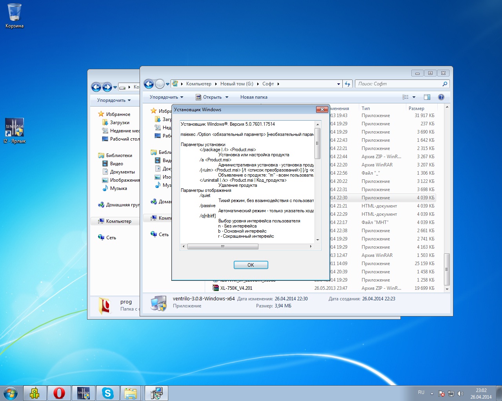Screen dimensions: 502x401
Task: Click Новая папка in the toolbar
Action: click(x=254, y=97)
